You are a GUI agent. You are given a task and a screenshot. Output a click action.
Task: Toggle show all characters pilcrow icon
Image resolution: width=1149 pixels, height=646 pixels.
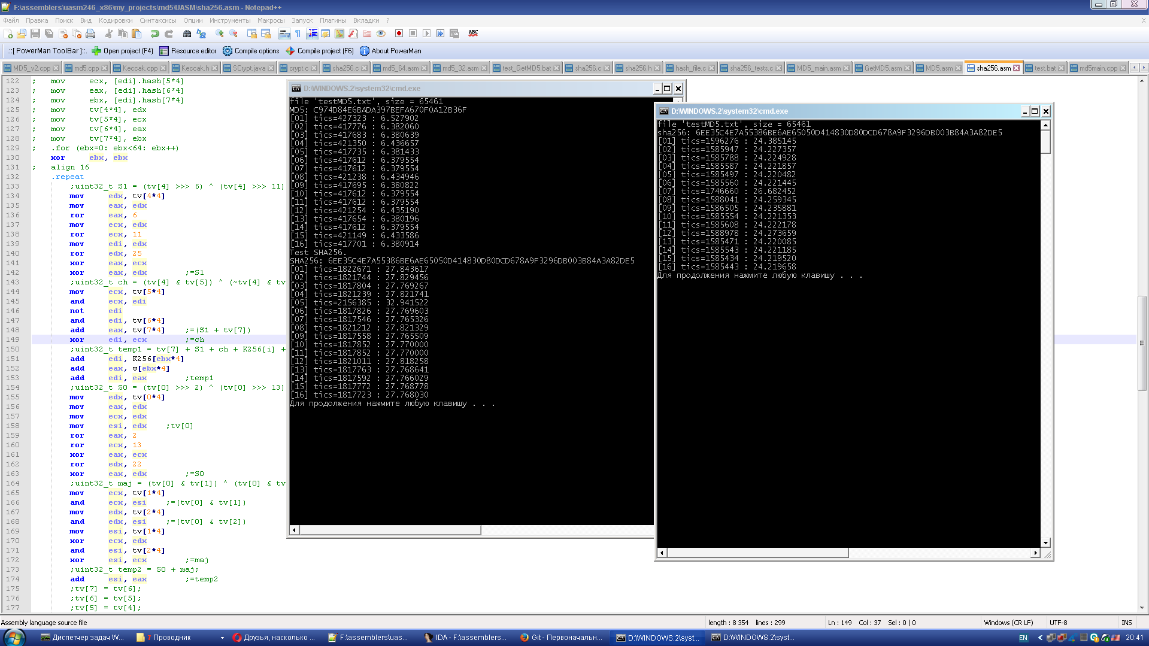pyautogui.click(x=298, y=34)
